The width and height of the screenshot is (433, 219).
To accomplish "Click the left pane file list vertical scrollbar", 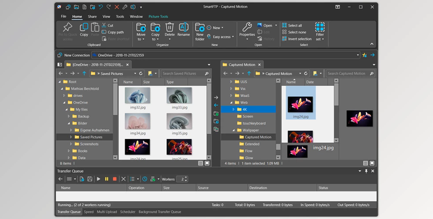I will tap(209, 119).
